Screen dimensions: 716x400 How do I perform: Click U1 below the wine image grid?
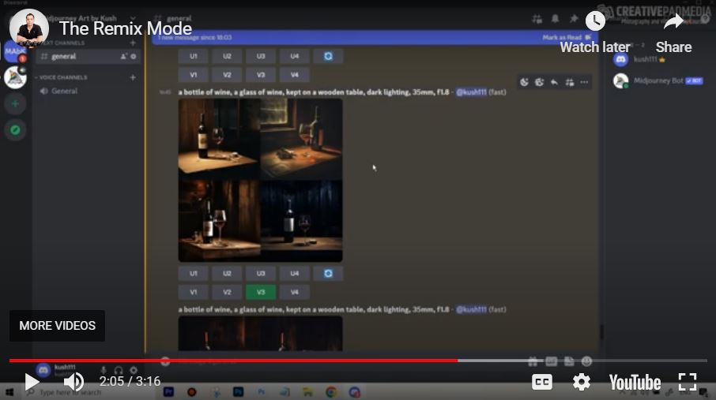point(193,273)
